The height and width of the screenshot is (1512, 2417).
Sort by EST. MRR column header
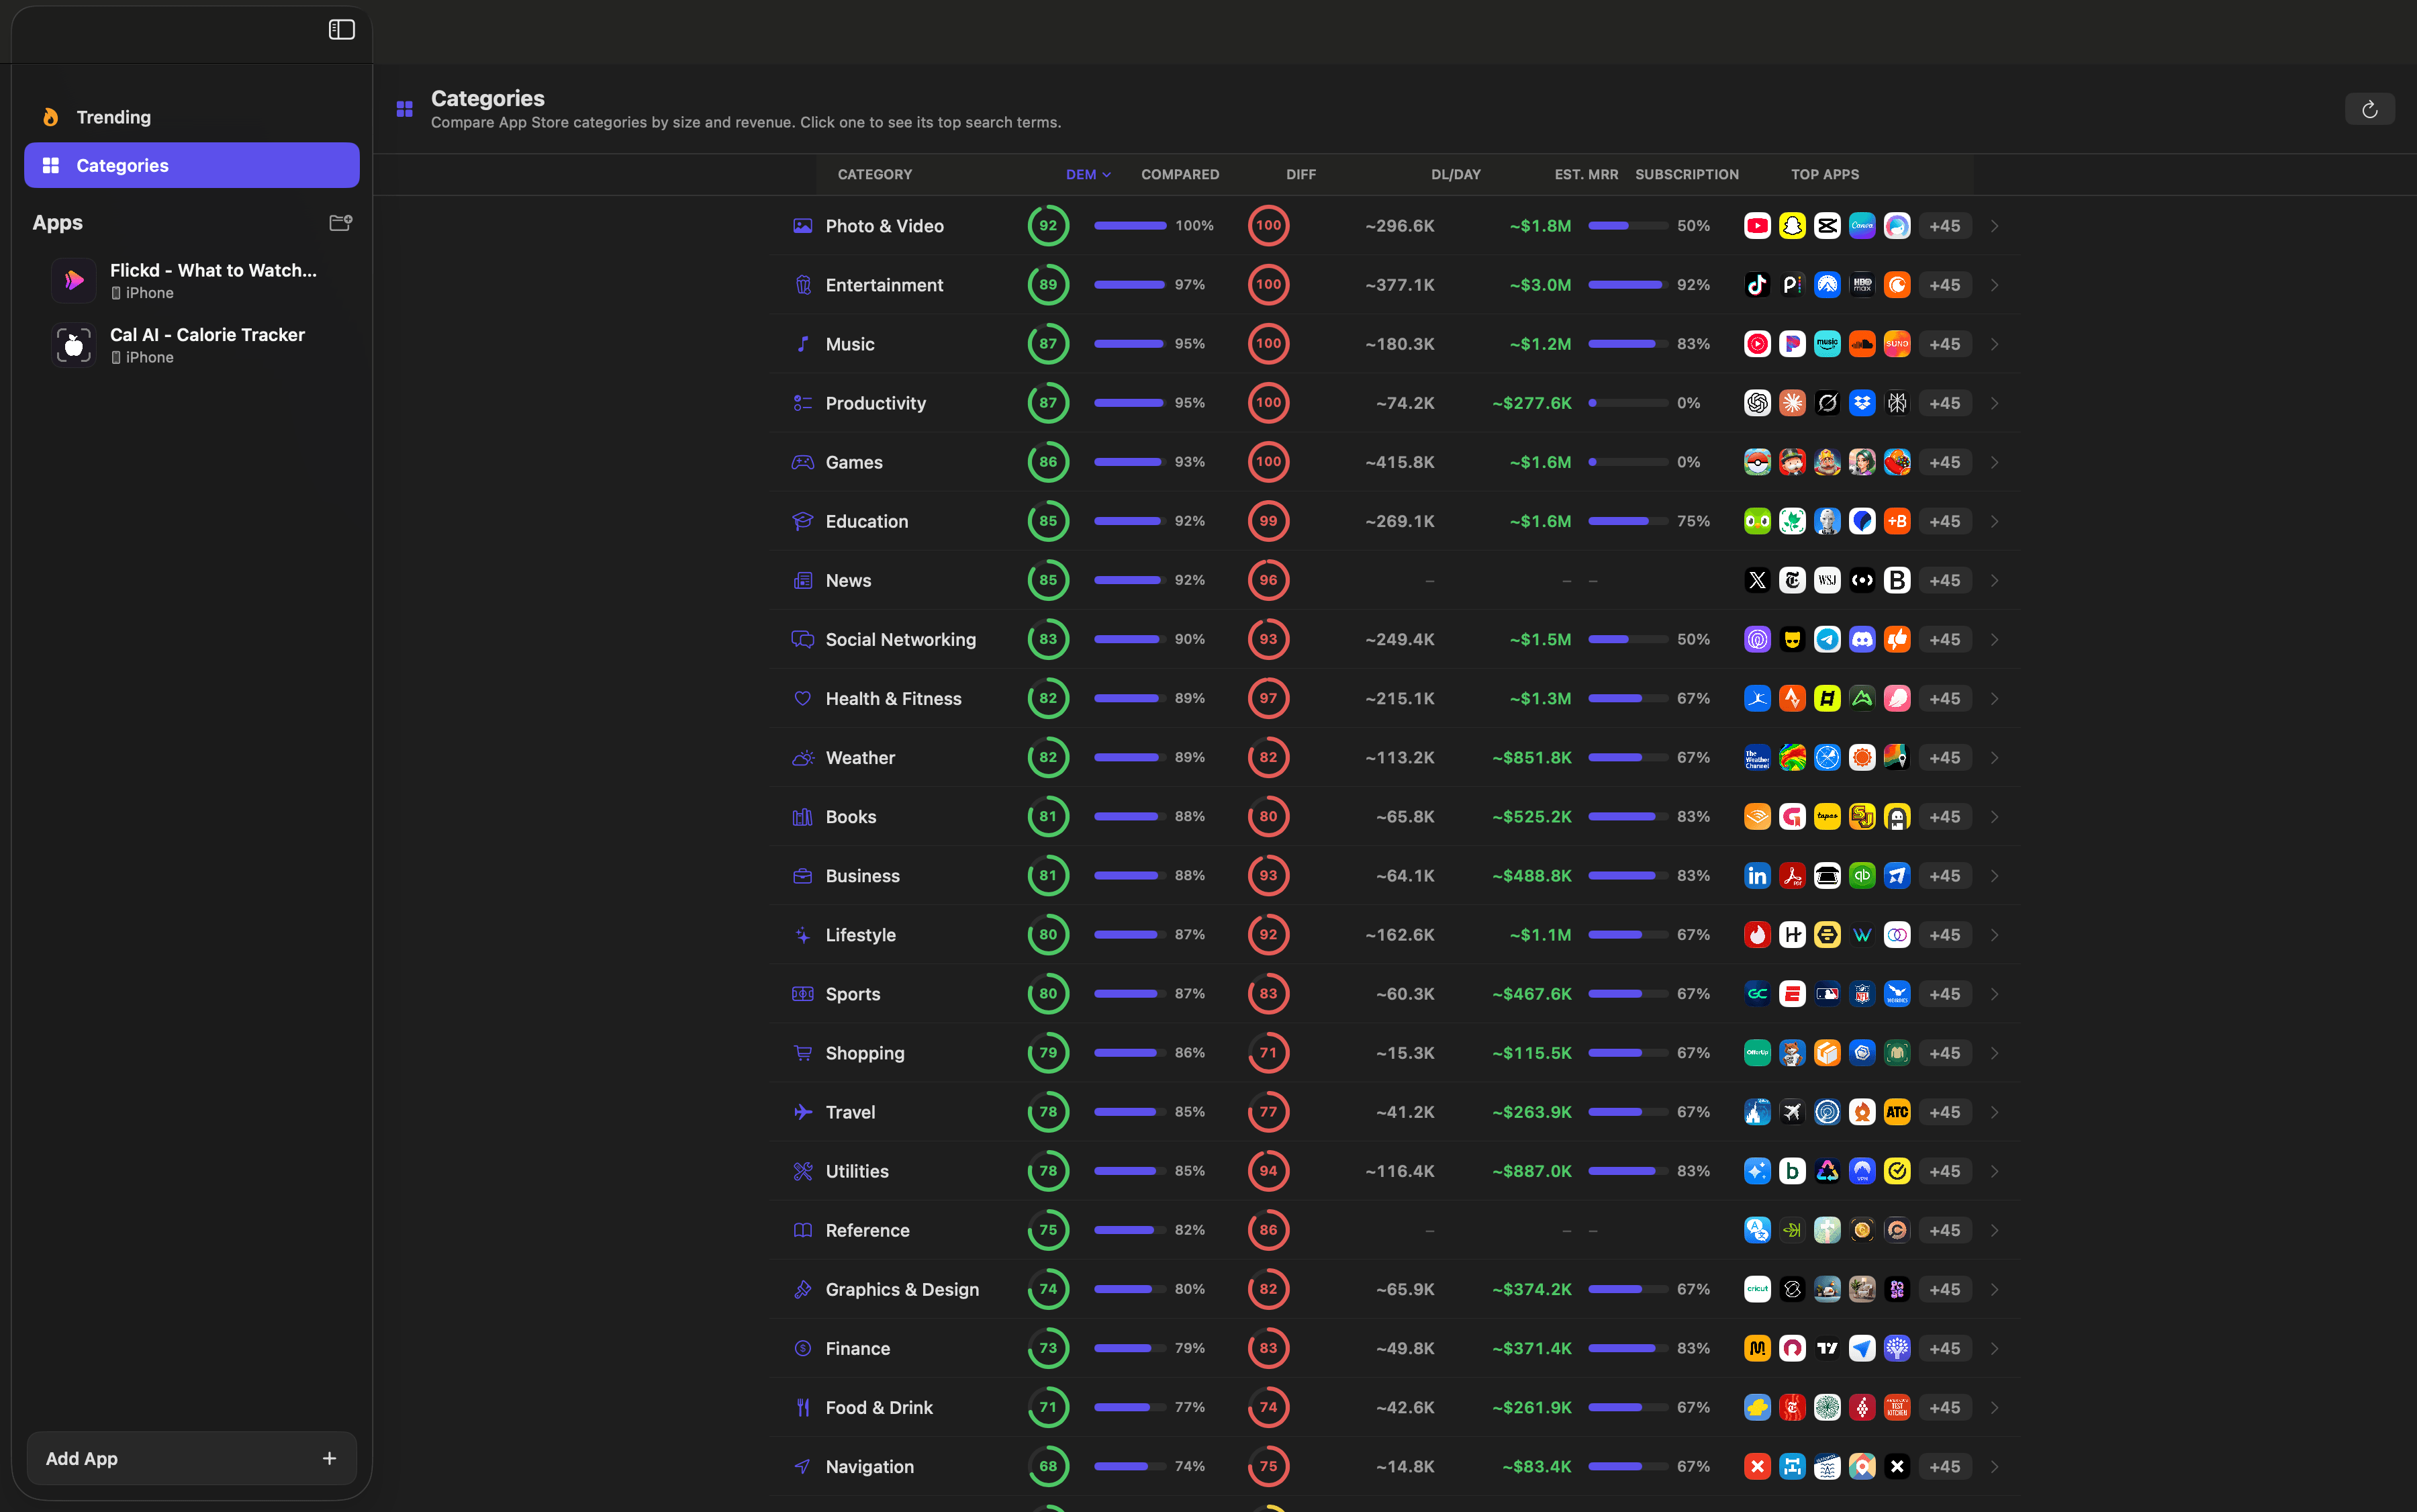point(1586,174)
